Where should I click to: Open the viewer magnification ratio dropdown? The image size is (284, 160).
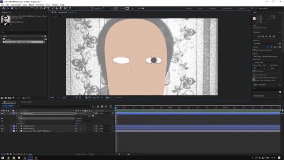coord(54,98)
